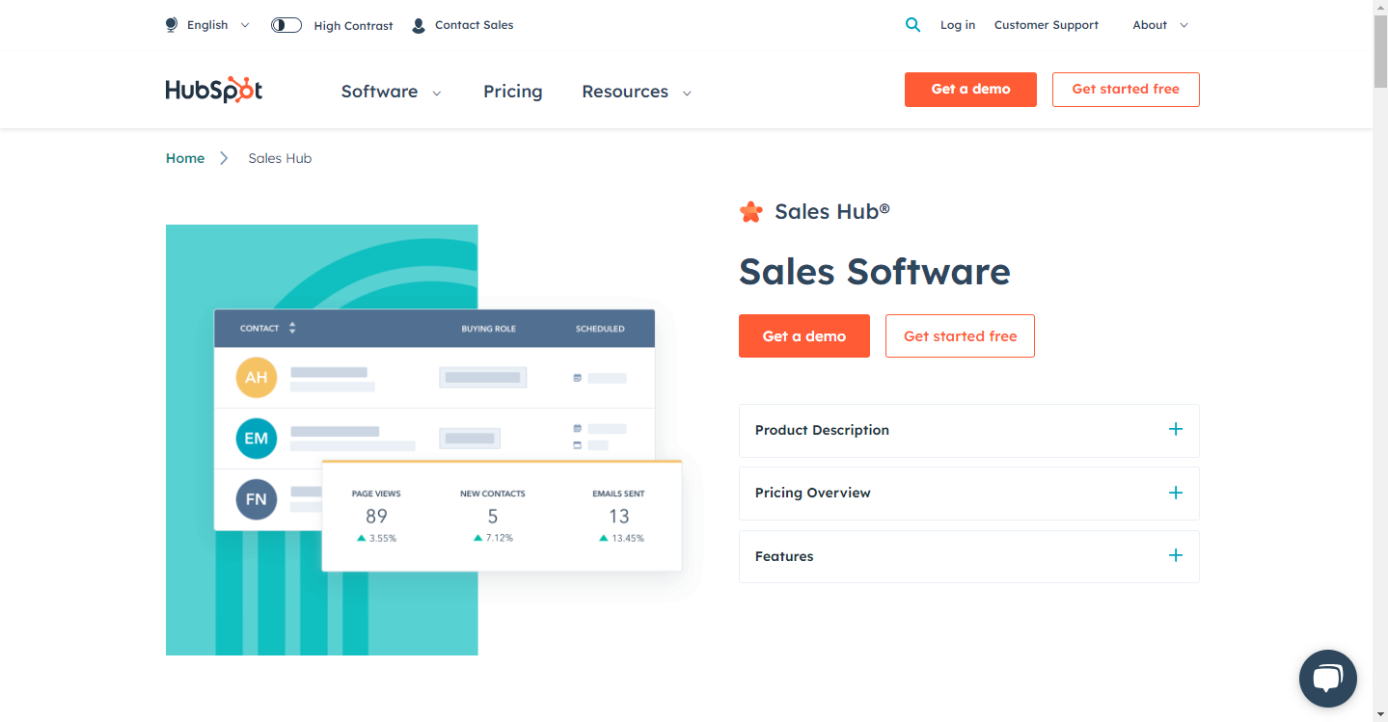Open the chat bubble widget
The height and width of the screenshot is (722, 1388).
(x=1327, y=679)
